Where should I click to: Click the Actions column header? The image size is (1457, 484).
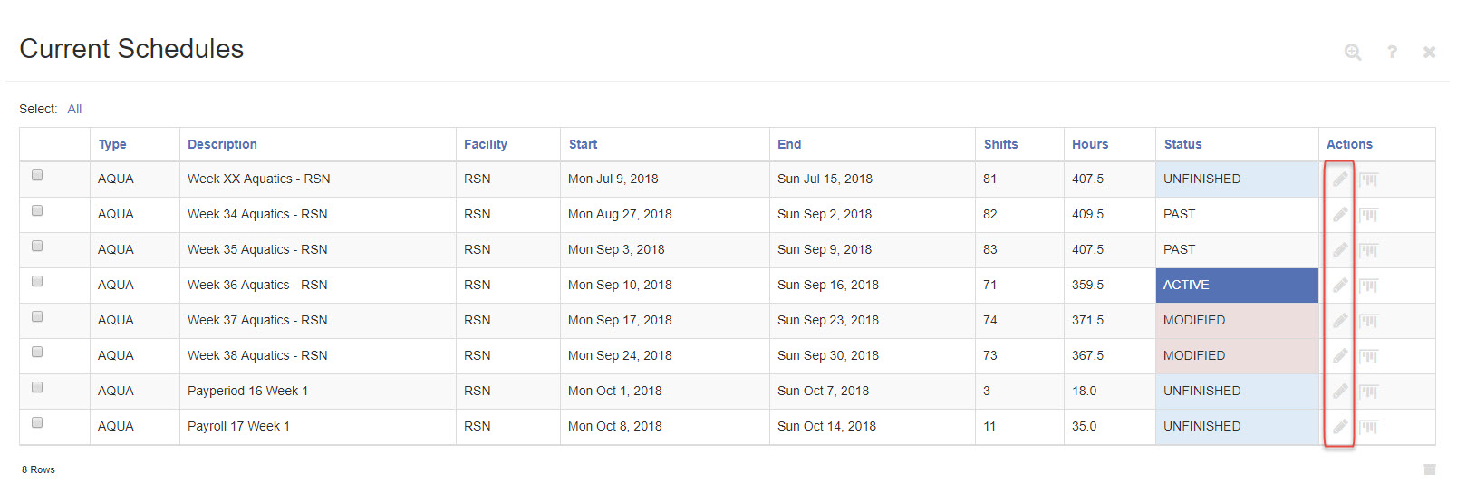[x=1349, y=144]
